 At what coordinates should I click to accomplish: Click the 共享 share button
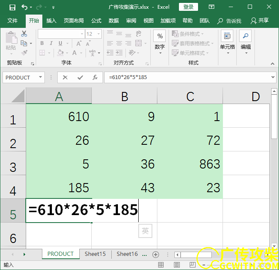point(260,20)
